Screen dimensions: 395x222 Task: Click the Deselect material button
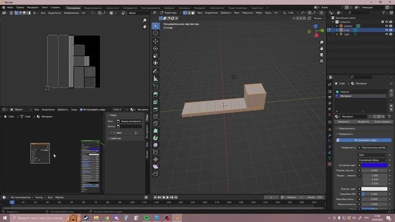(383, 122)
